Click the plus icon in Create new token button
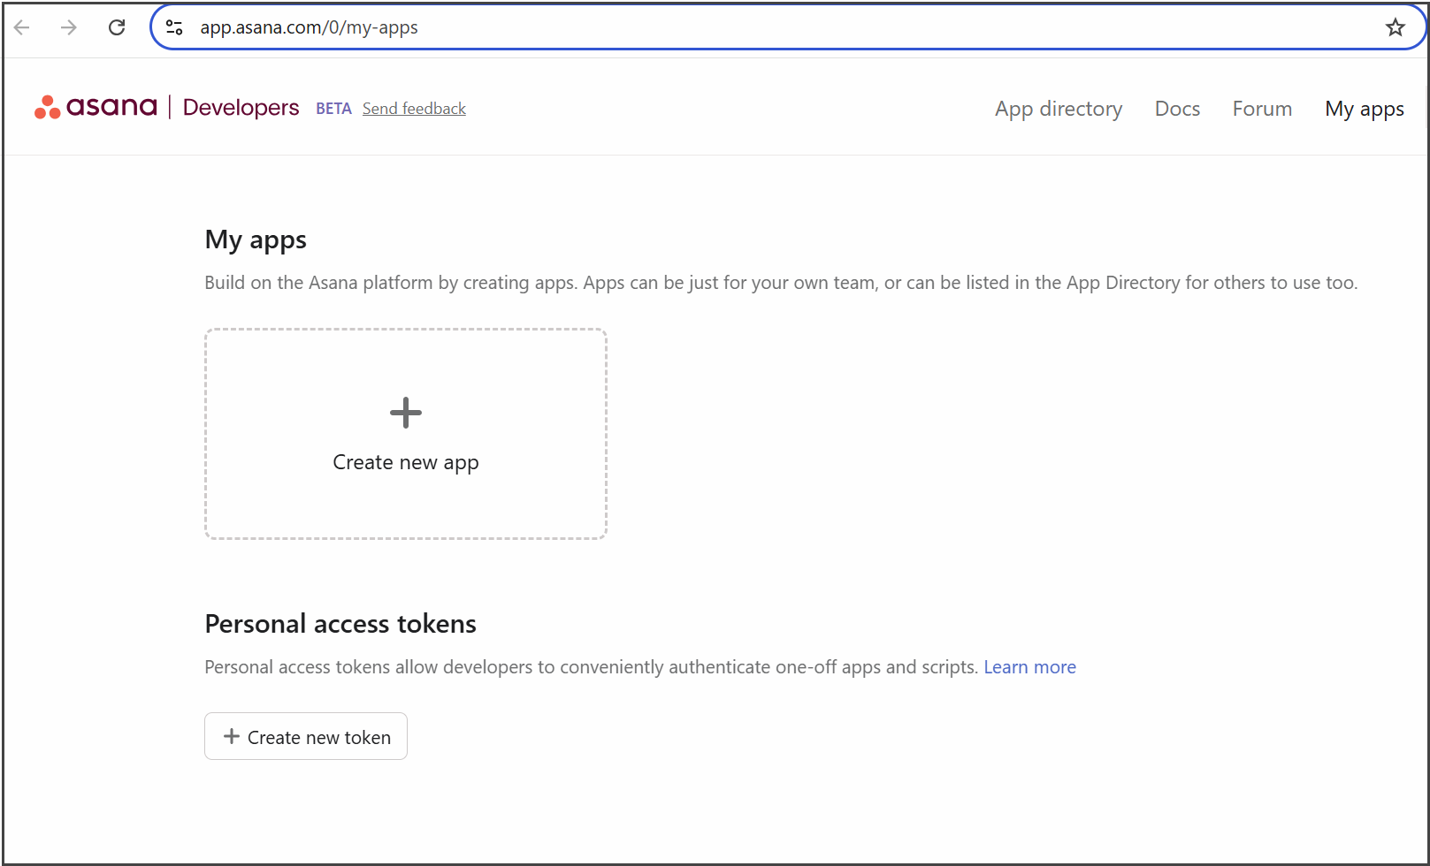1430x866 pixels. [232, 736]
